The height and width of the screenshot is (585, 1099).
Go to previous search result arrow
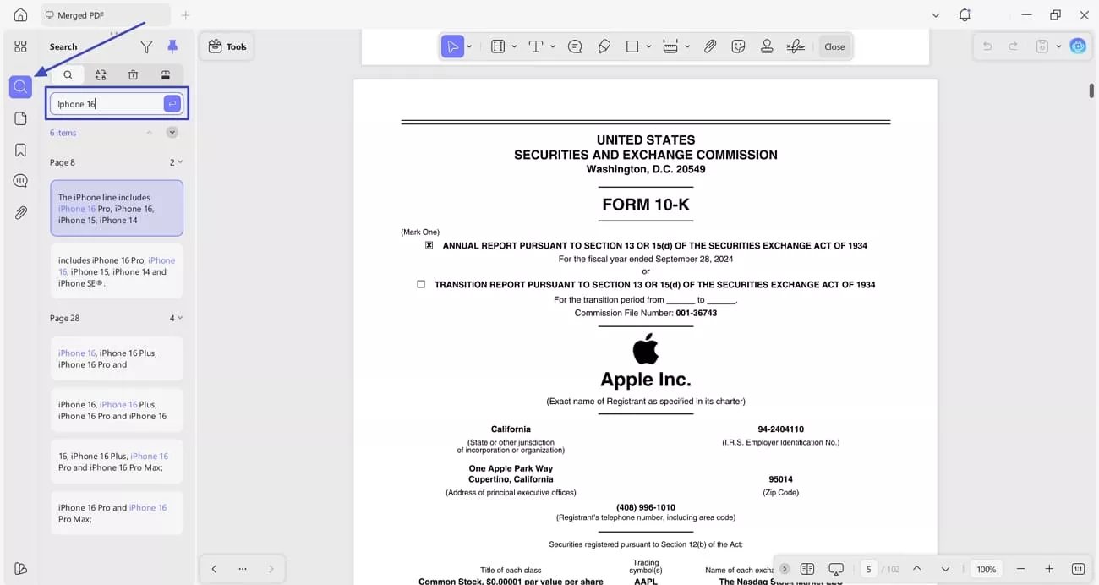[x=150, y=133]
